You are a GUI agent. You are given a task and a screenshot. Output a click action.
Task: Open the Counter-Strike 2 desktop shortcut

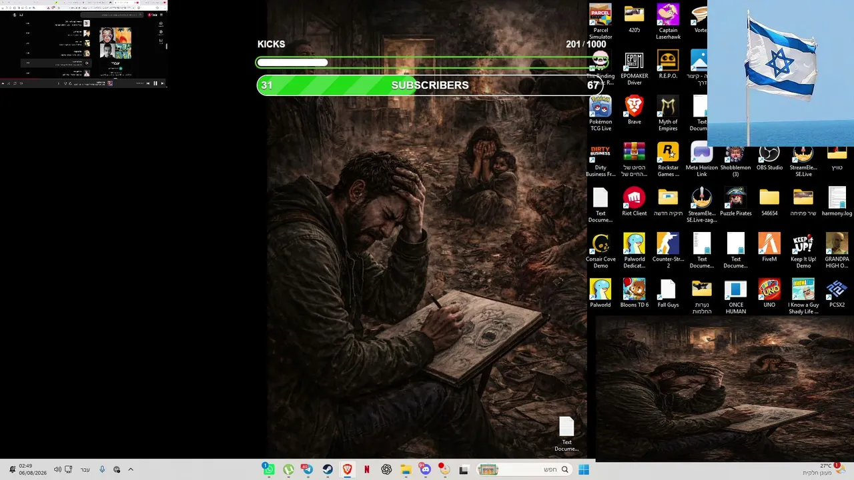pos(668,251)
